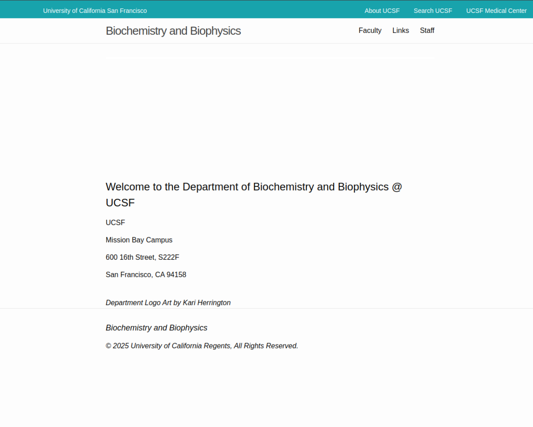Open About UCSF link
This screenshot has height=427, width=533.
382,11
